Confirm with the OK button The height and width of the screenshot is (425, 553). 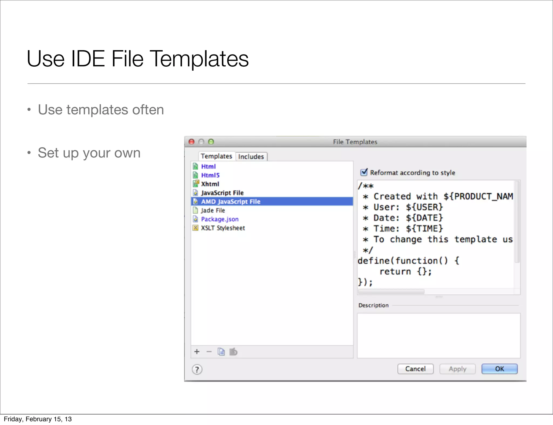tap(500, 369)
